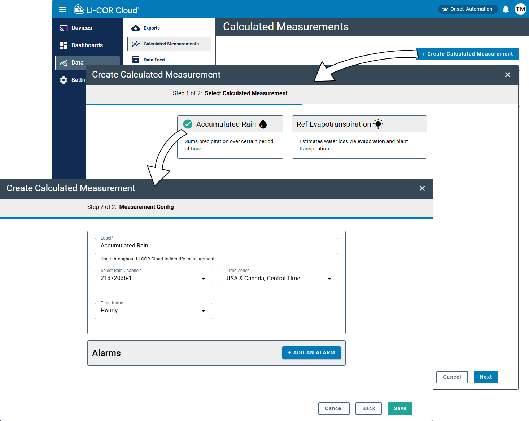This screenshot has height=421, width=529.
Task: Click the Ref Evapotranspiration sun icon
Action: coord(378,124)
